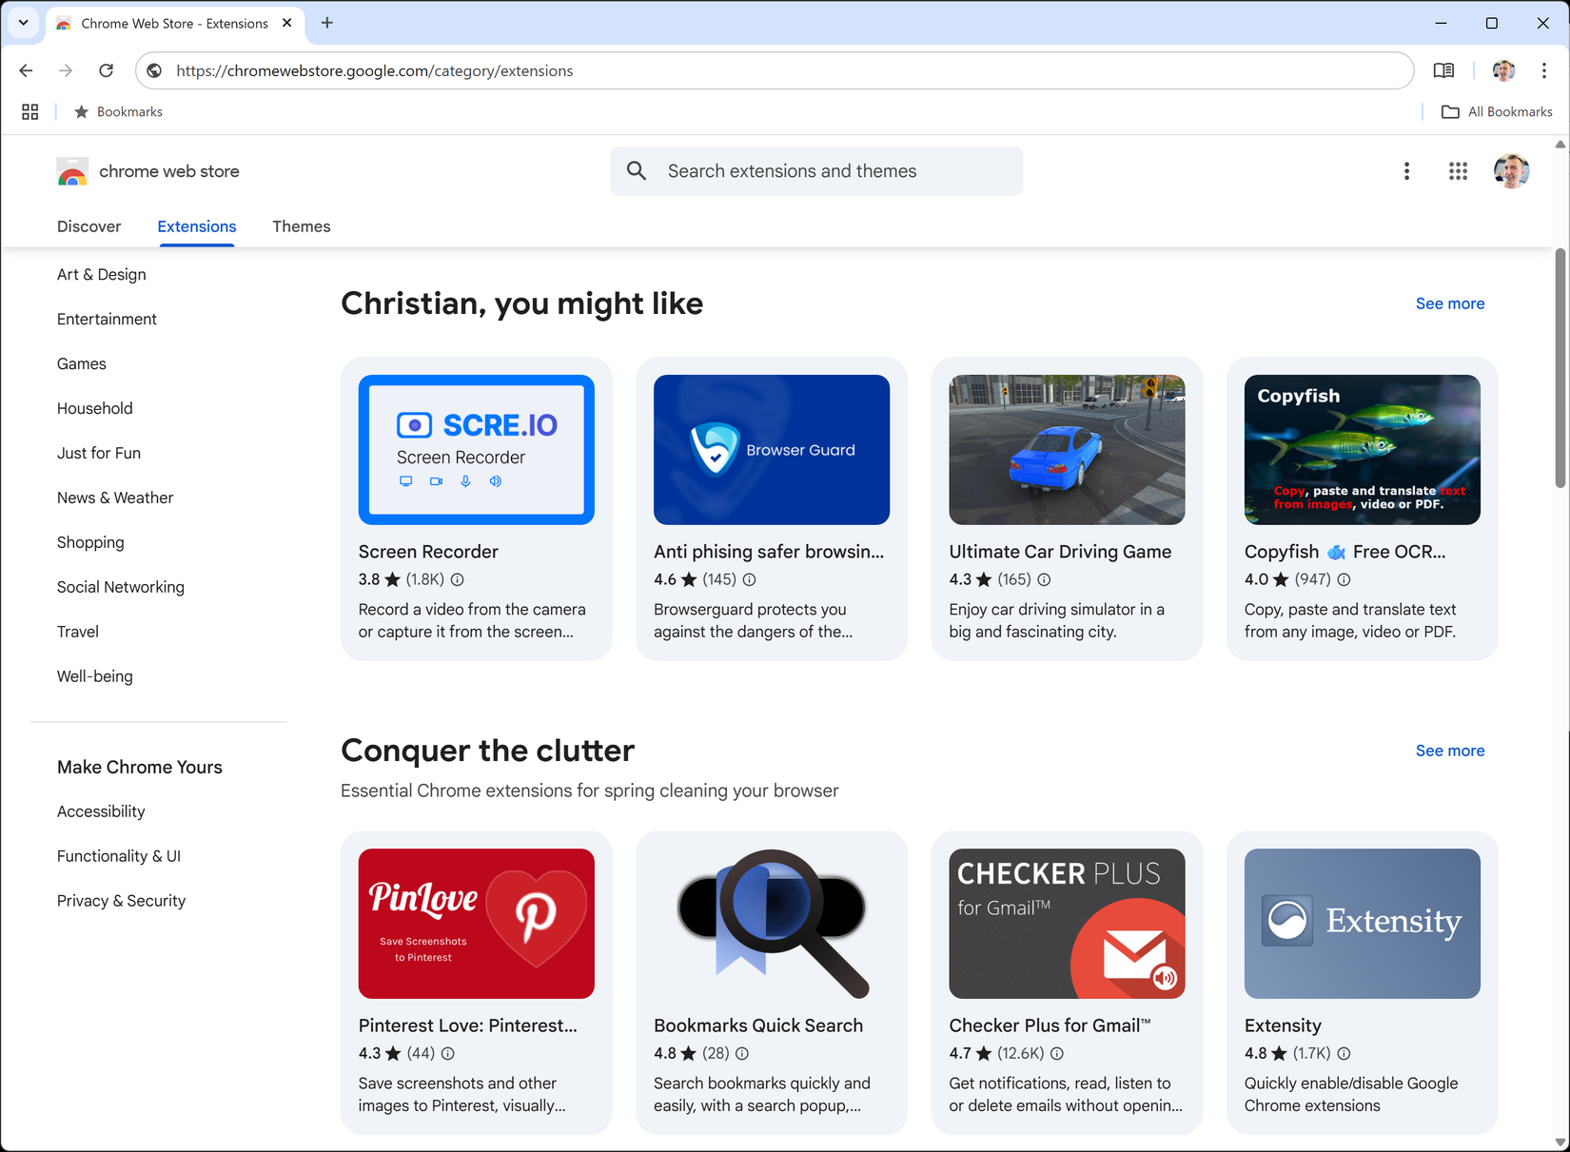Image resolution: width=1570 pixels, height=1152 pixels.
Task: Show rating info for Screen Recorder
Action: [x=458, y=579]
